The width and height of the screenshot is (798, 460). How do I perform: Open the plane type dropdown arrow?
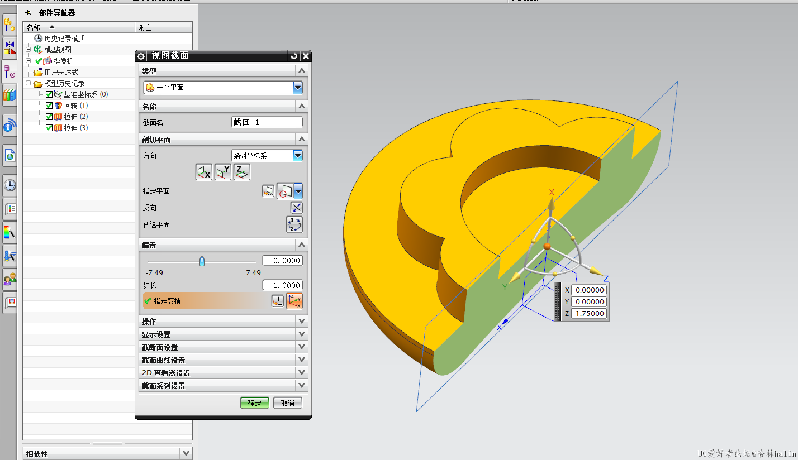[x=299, y=191]
